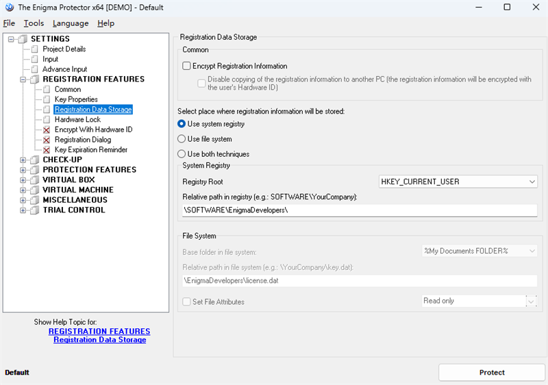Select the Use file system radio button
The height and width of the screenshot is (385, 548).
[x=182, y=138]
